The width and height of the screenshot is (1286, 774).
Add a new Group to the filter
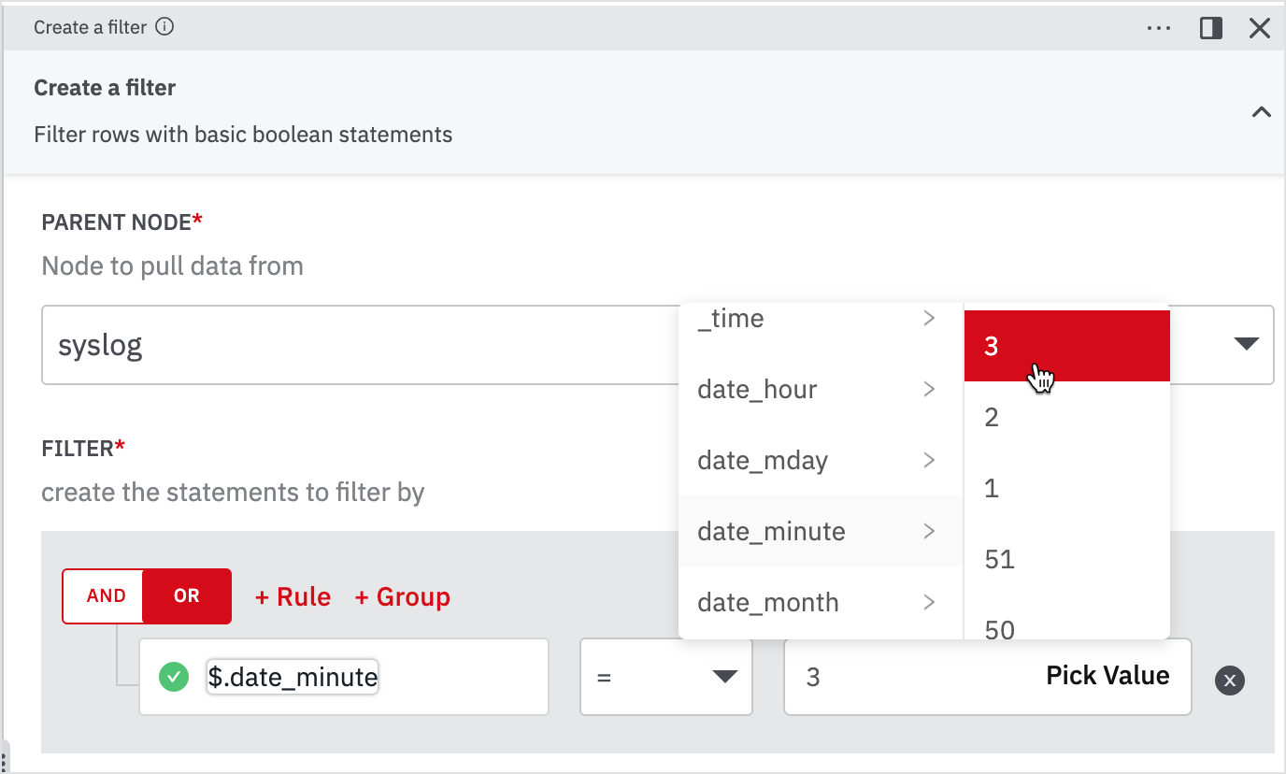coord(402,597)
